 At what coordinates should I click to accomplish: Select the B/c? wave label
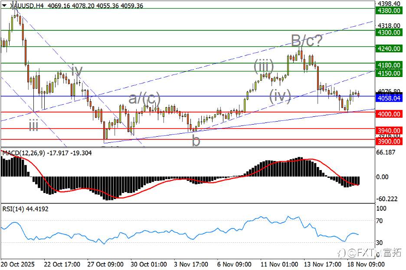click(307, 41)
